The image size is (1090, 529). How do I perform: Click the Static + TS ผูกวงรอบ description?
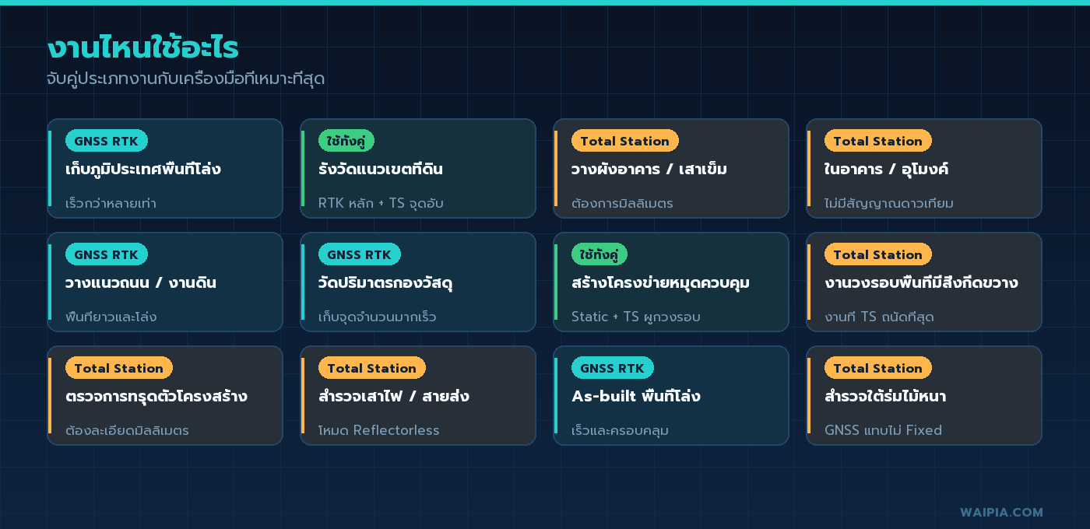(636, 317)
